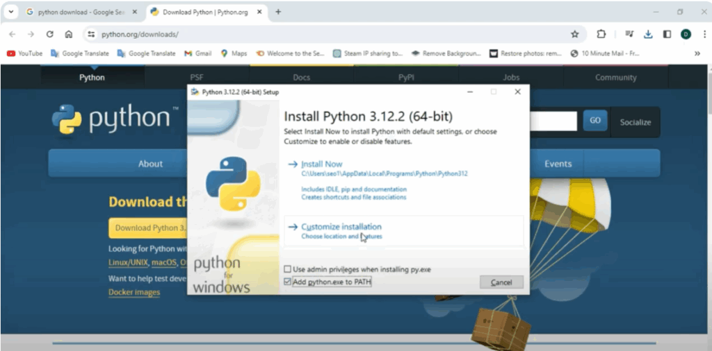The height and width of the screenshot is (351, 712).
Task: Close the Google Search tab
Action: point(134,12)
